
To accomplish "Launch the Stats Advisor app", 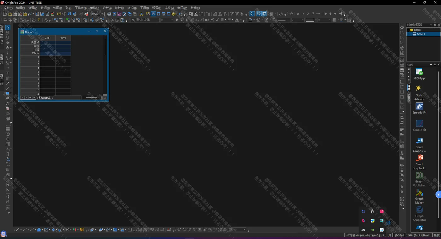I will (419, 93).
